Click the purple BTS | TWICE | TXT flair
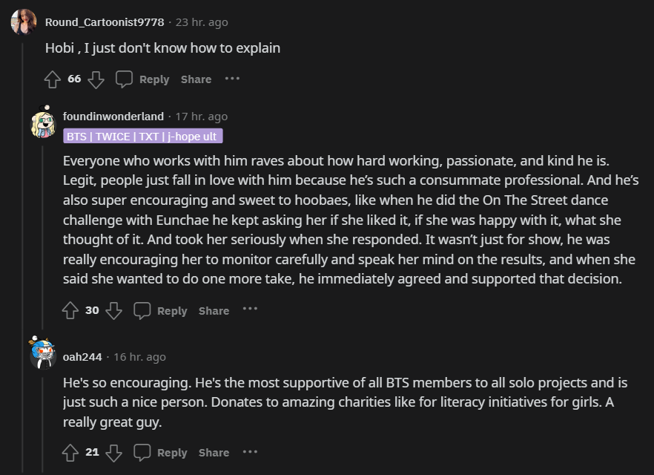This screenshot has width=654, height=475. [x=143, y=137]
